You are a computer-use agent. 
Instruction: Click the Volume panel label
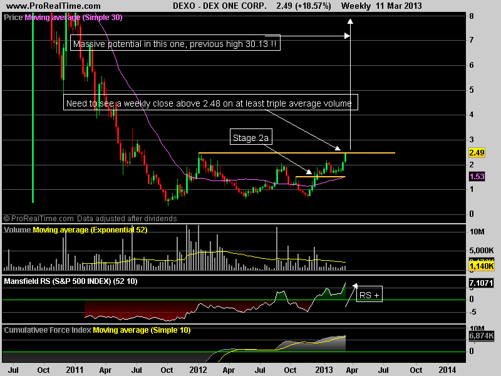(x=18, y=230)
